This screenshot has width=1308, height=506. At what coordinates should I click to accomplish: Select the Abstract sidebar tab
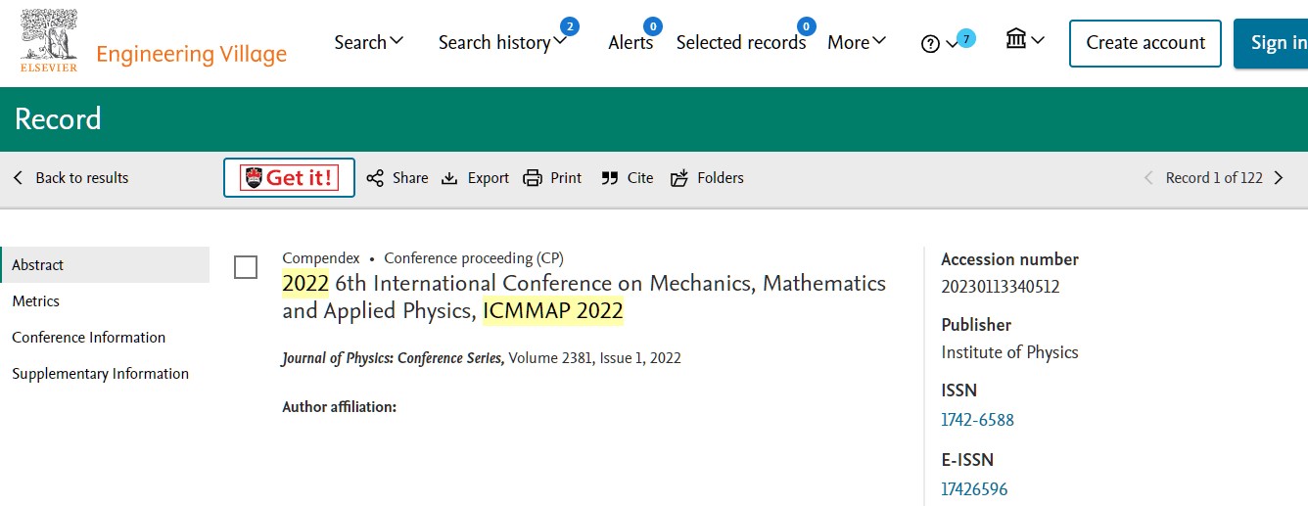(105, 264)
